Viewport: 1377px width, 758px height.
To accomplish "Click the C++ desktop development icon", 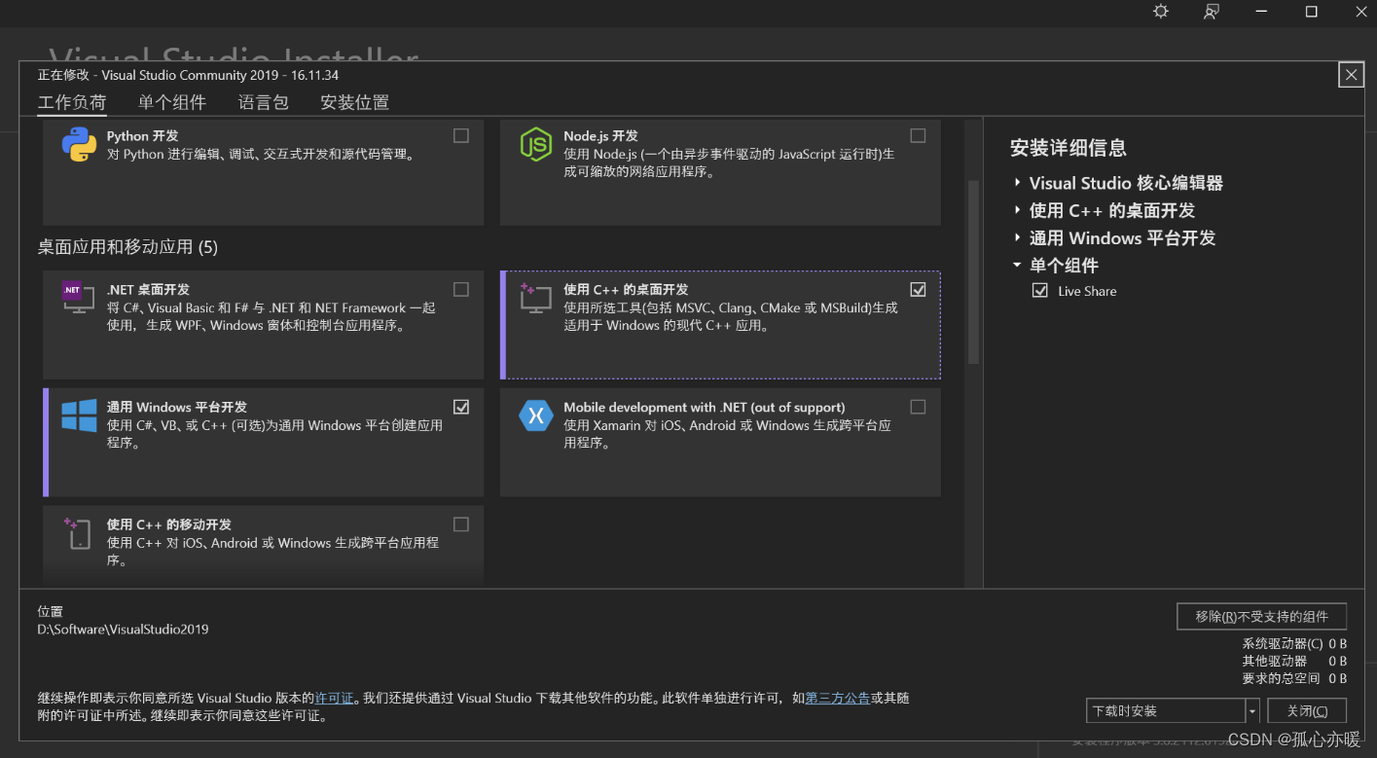I will pos(535,297).
